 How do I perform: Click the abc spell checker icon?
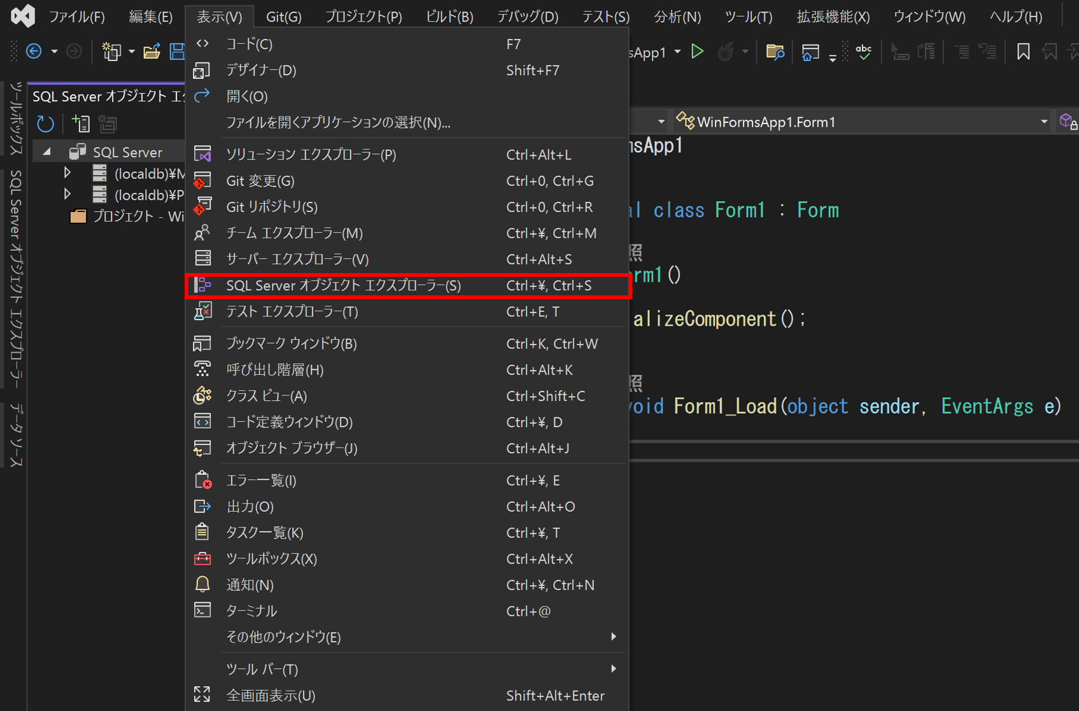click(x=864, y=52)
